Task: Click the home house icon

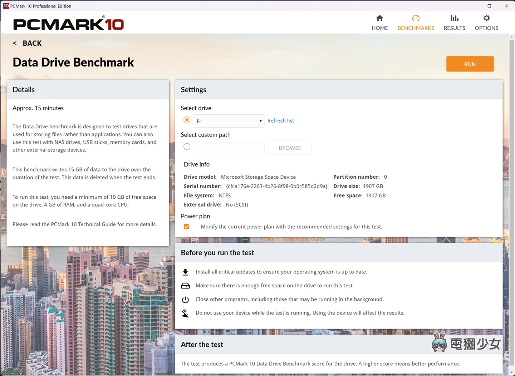Action: tap(379, 18)
